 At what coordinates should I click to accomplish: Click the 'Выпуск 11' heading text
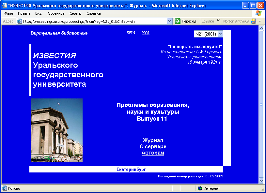click(x=152, y=119)
